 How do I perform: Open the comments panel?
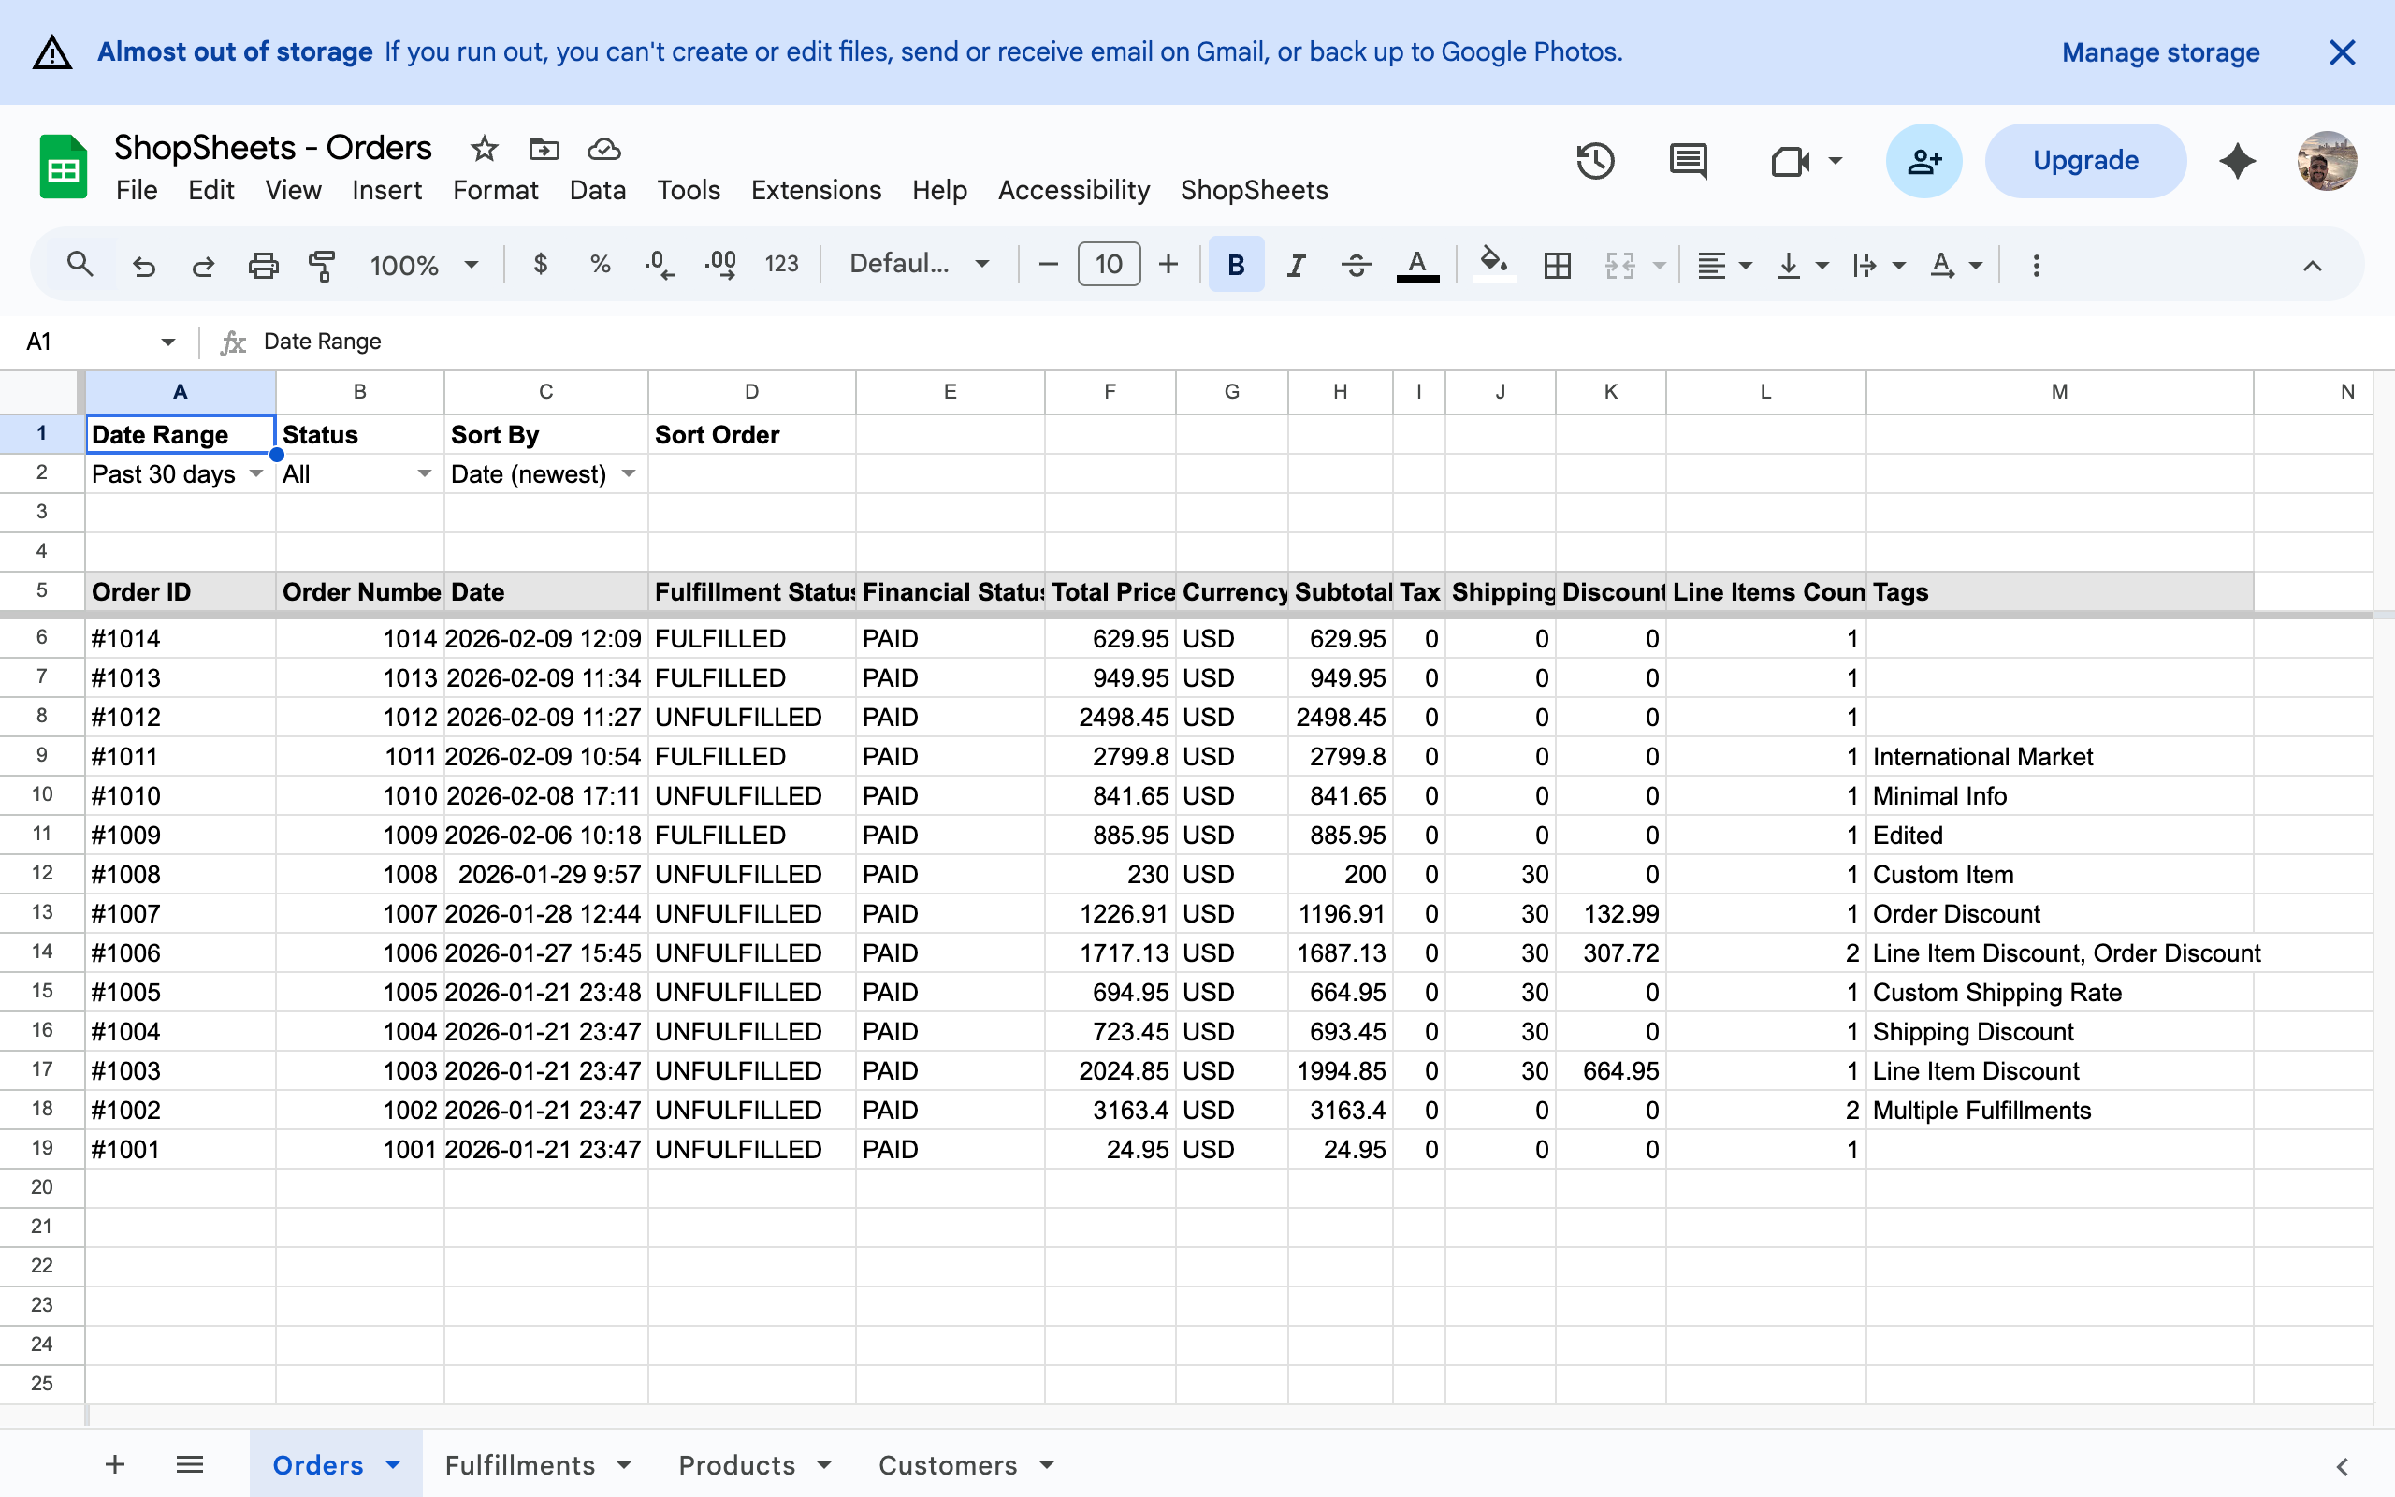pos(1689,160)
